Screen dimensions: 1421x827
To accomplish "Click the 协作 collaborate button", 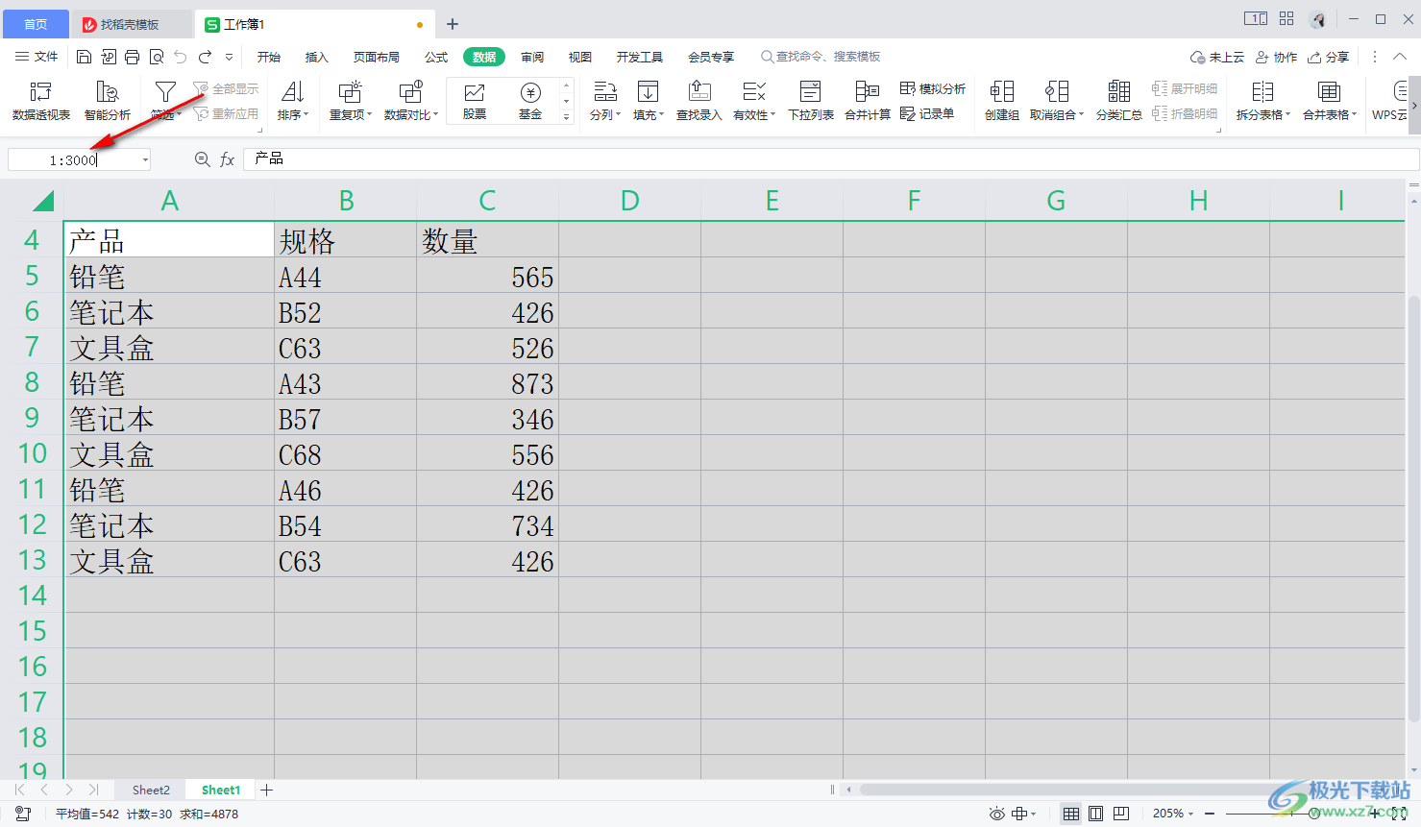I will point(1277,57).
